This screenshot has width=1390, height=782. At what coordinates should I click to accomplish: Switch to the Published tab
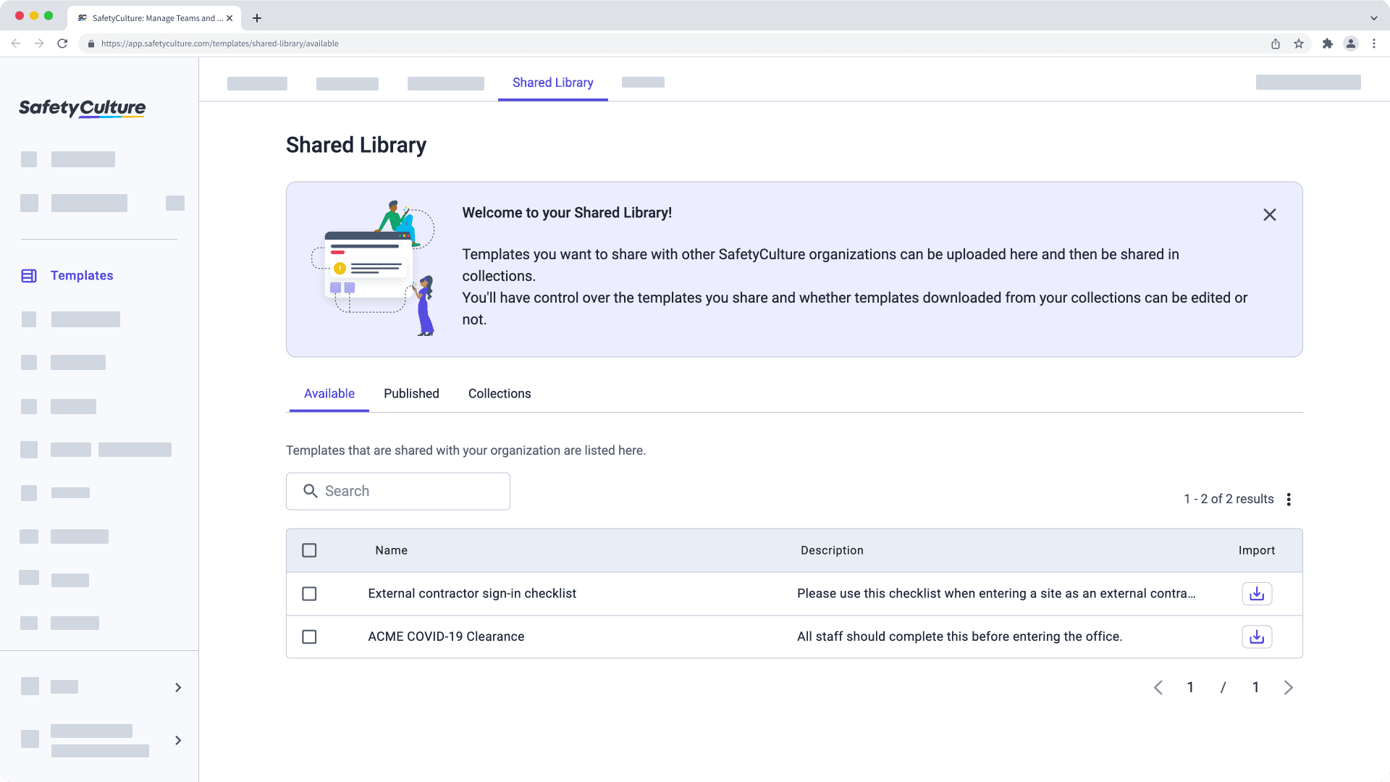[410, 393]
